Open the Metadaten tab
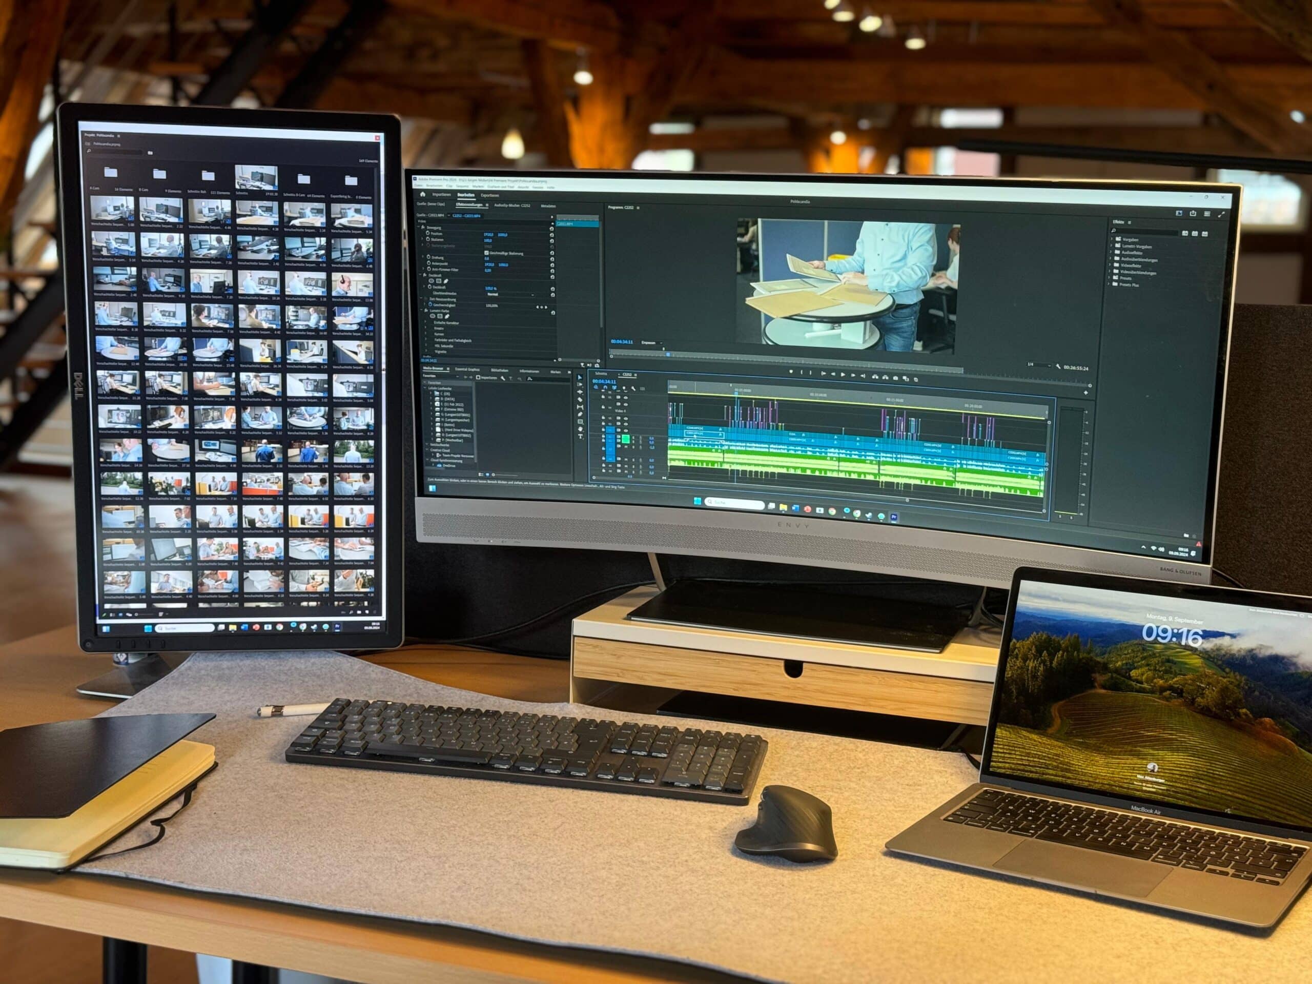 [x=548, y=207]
